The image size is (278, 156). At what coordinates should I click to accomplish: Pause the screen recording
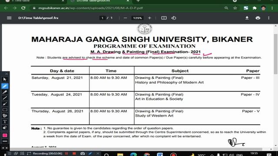point(66,153)
